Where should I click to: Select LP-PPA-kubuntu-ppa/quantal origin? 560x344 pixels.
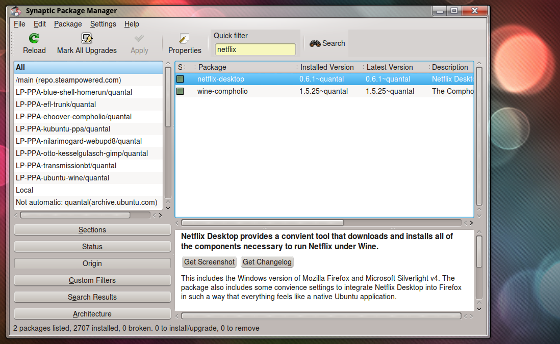(88, 129)
